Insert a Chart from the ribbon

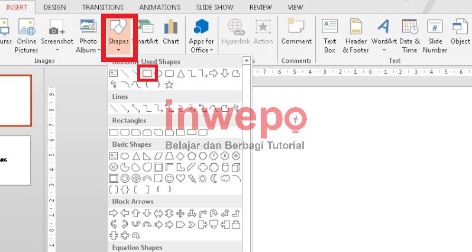(171, 31)
